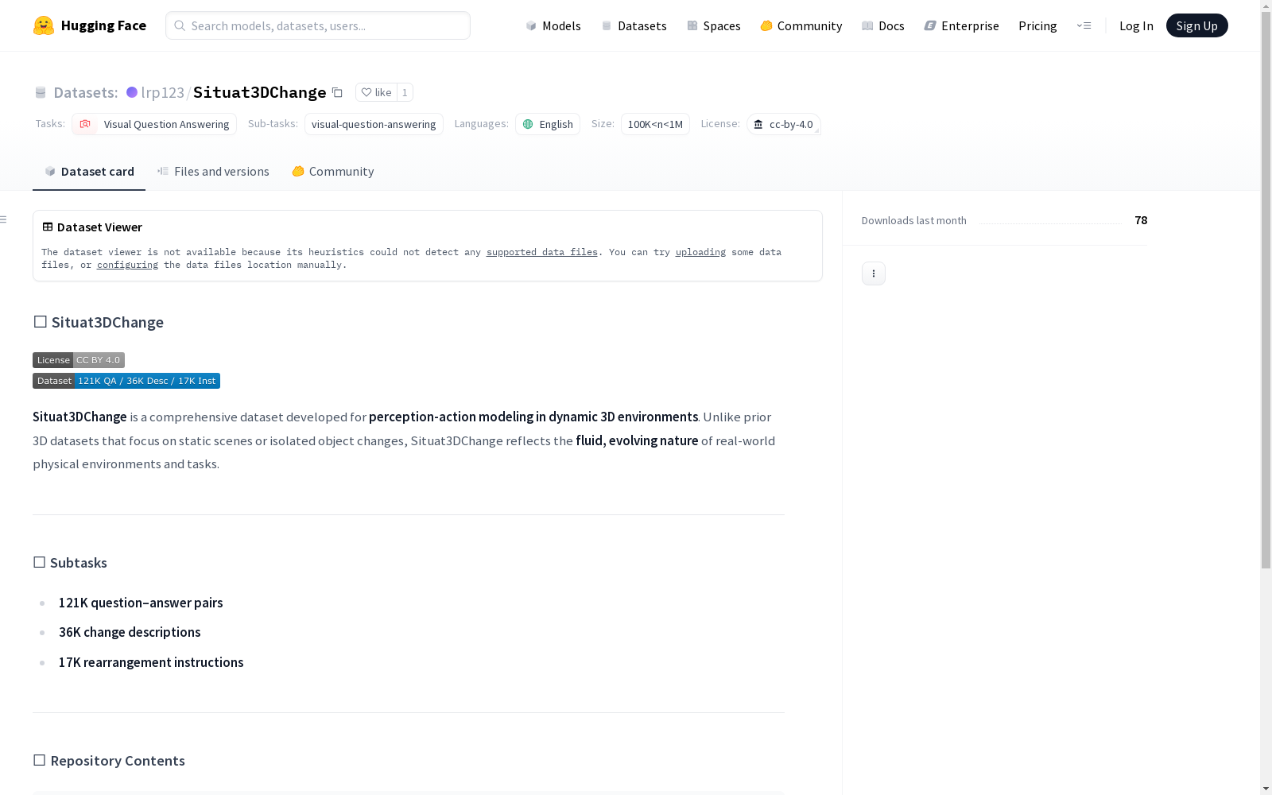This screenshot has width=1272, height=795.
Task: Switch to the Dataset card tab
Action: [x=89, y=171]
